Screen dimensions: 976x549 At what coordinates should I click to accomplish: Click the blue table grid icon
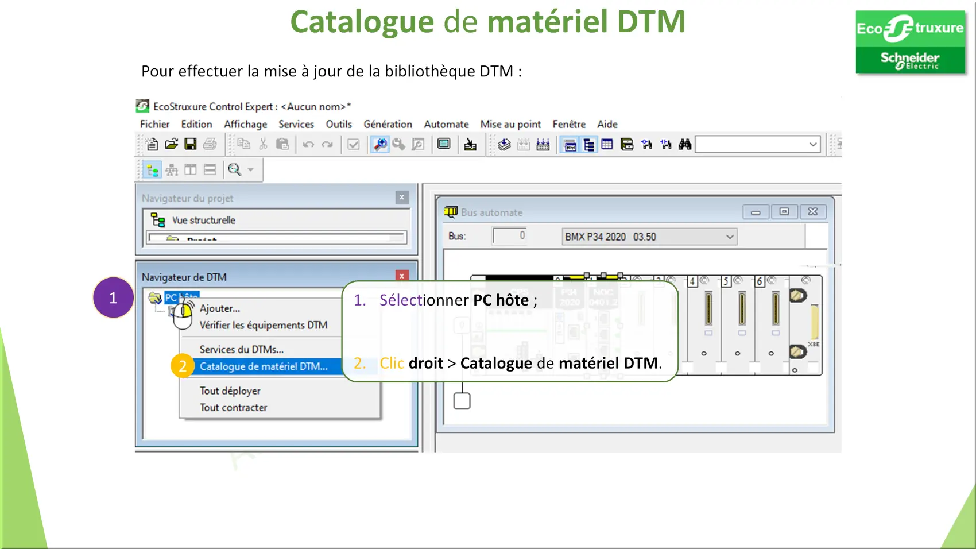[x=607, y=144]
